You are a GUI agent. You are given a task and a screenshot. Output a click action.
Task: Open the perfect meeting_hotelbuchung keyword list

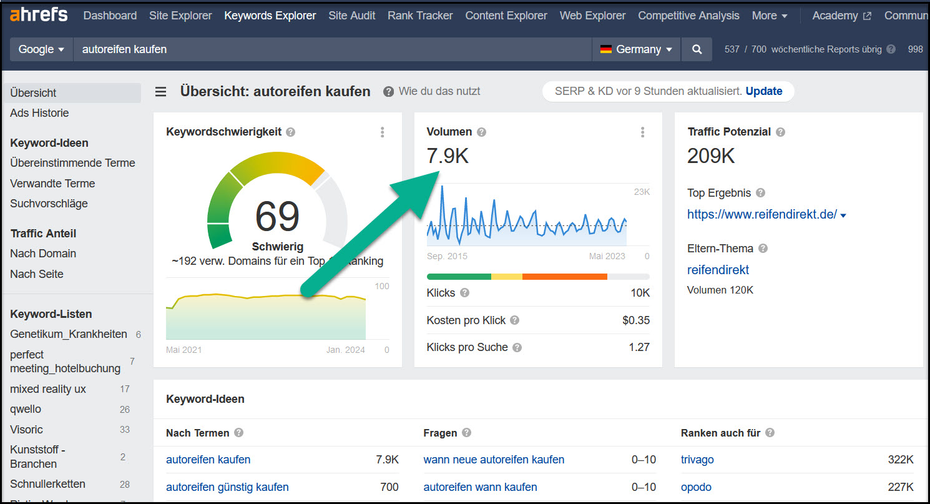coord(65,362)
